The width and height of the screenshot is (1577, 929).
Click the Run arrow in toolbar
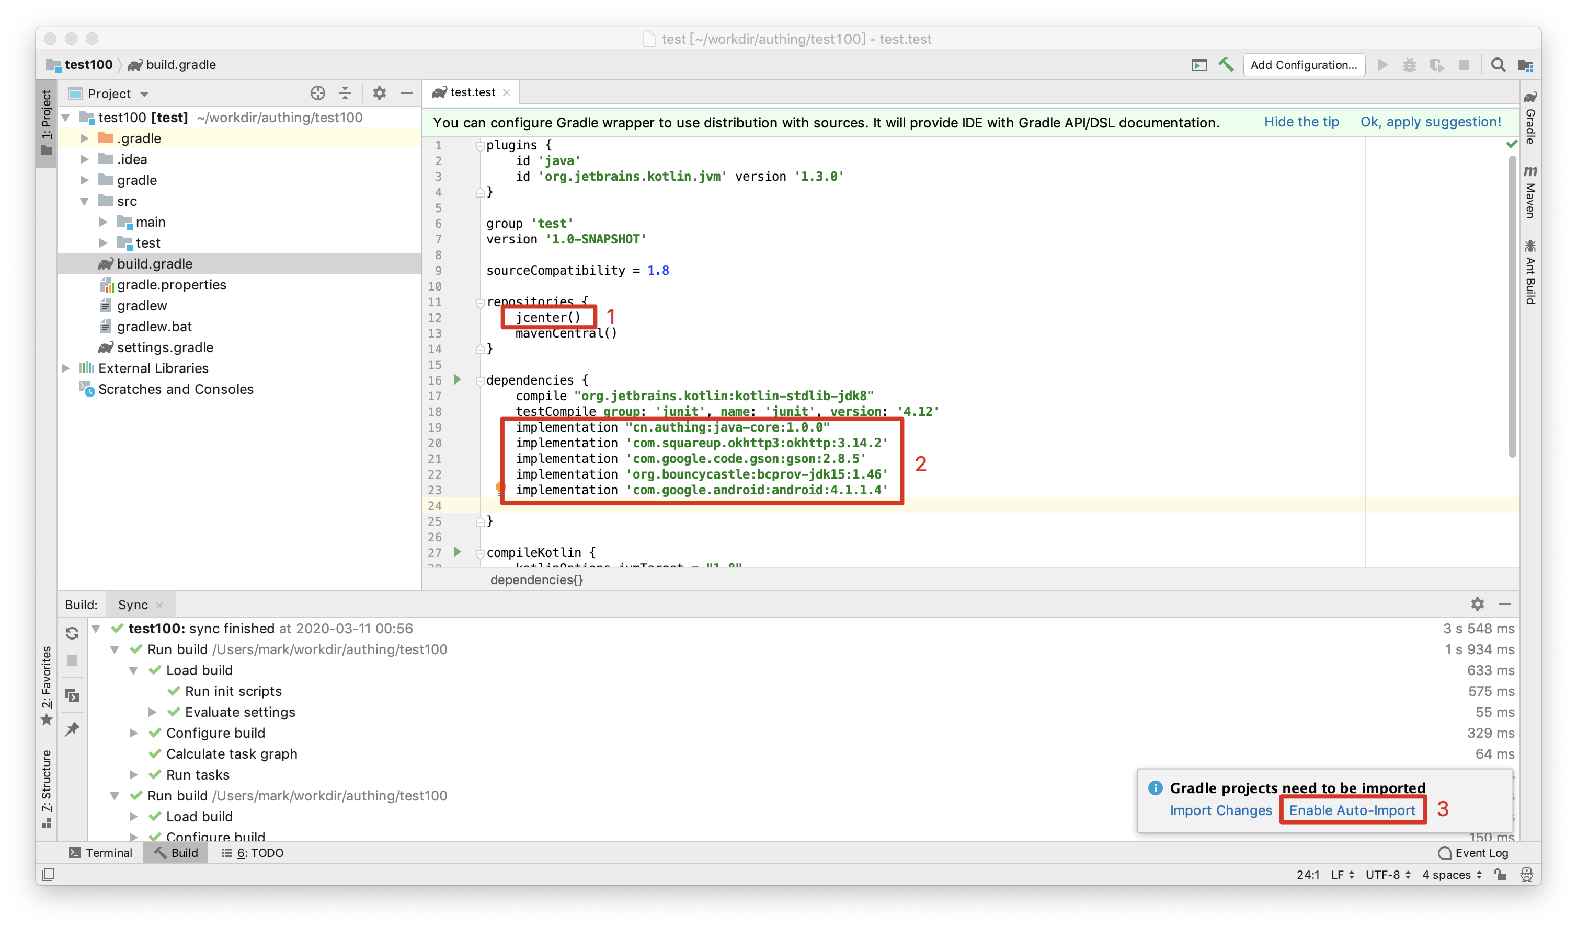coord(1383,64)
